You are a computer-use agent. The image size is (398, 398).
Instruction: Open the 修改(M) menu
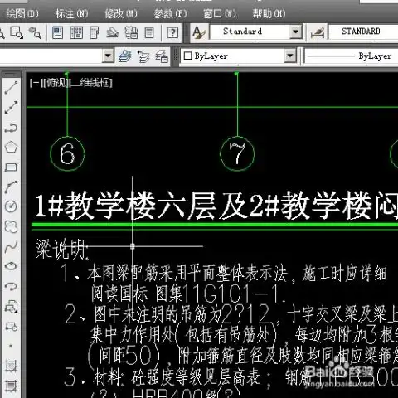pos(121,13)
